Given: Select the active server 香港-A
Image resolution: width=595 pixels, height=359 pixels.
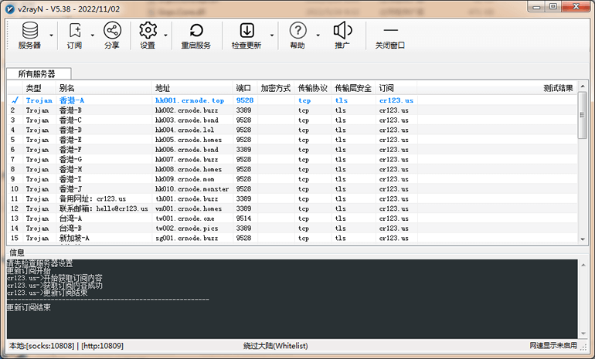Looking at the screenshot, I should point(292,100).
